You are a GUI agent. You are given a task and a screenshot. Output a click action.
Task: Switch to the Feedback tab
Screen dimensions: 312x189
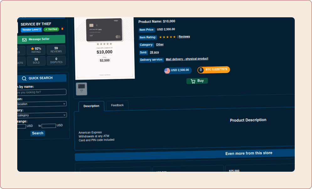(117, 105)
